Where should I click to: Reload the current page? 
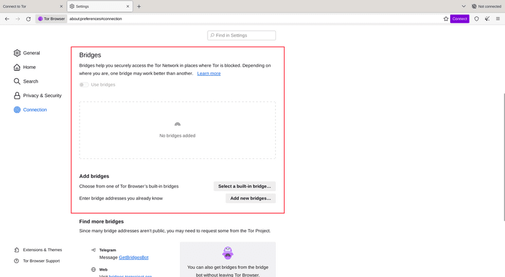pyautogui.click(x=28, y=19)
